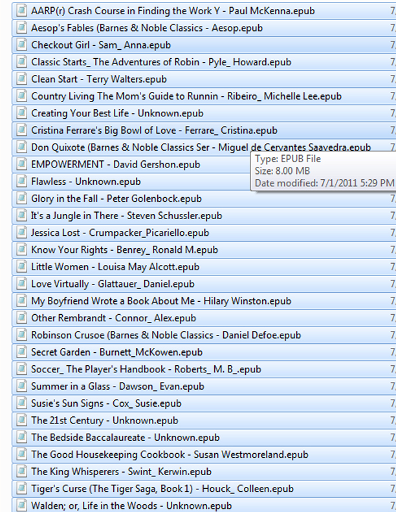The image size is (396, 512).
Task: Click the Other Rembrandt file icon
Action: tap(21, 317)
